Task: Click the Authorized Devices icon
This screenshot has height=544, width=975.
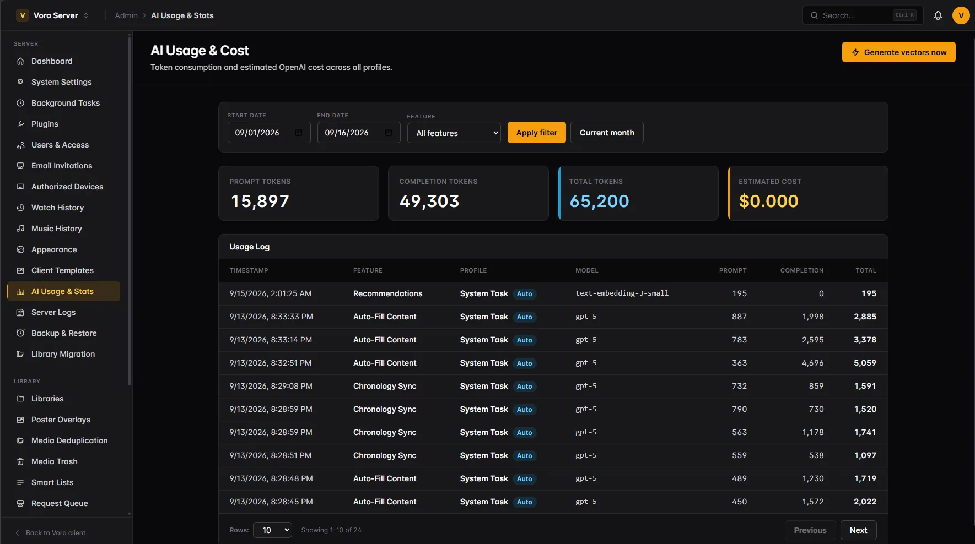Action: (x=20, y=187)
